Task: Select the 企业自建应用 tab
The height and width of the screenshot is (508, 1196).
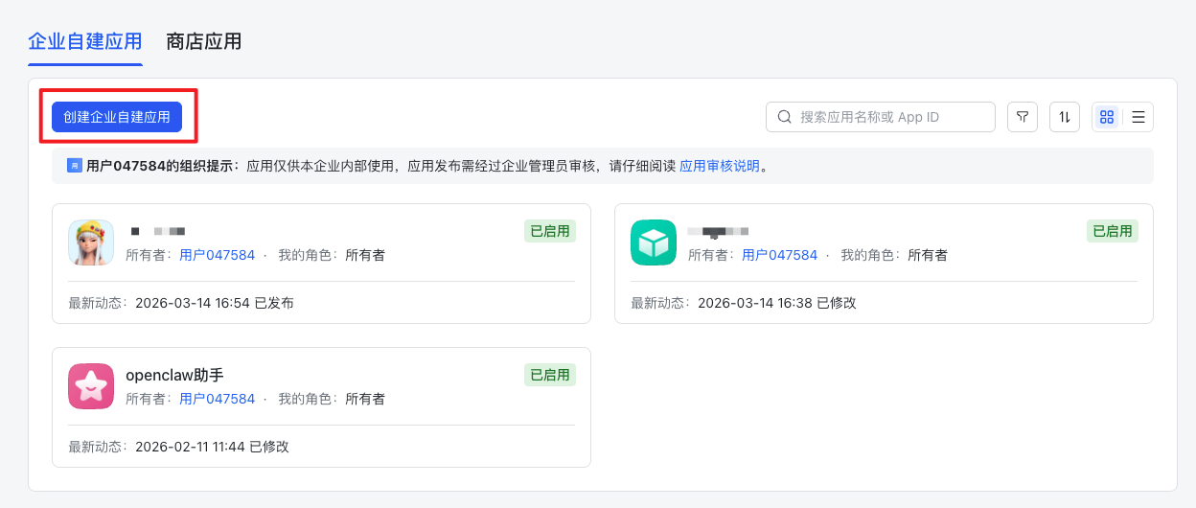Action: point(85,41)
